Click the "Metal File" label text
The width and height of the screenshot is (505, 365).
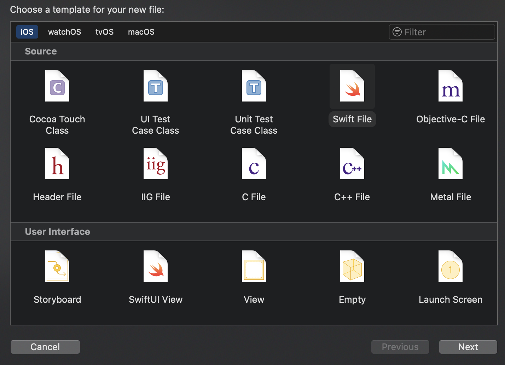[x=451, y=197]
